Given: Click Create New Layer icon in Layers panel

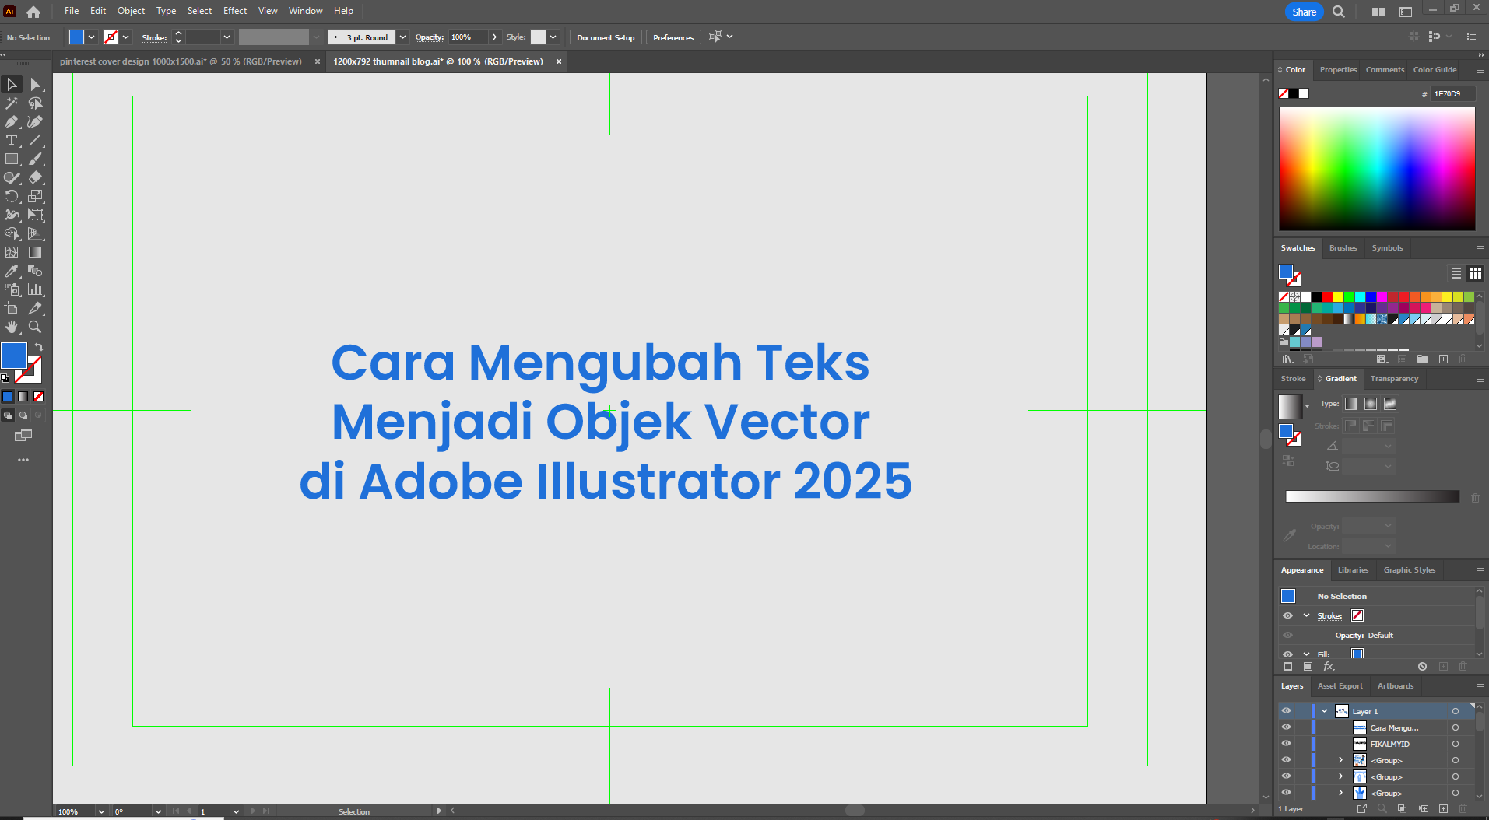Looking at the screenshot, I should coord(1443,808).
